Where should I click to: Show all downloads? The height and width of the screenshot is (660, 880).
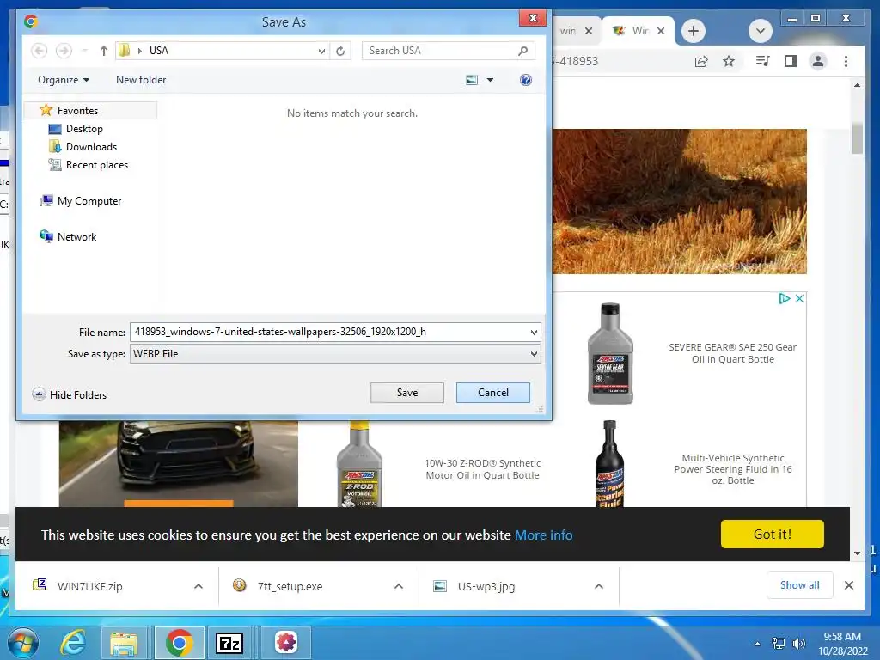800,585
